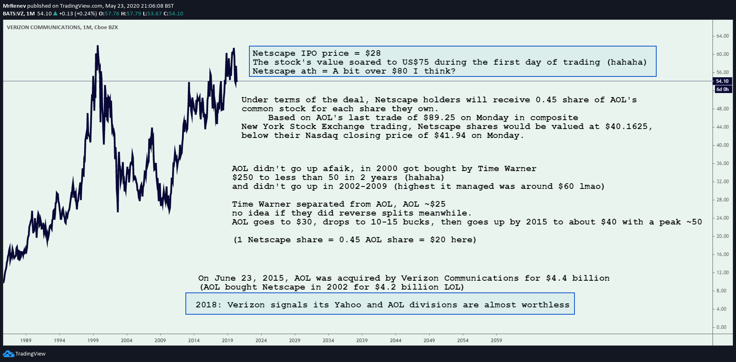Click the green up-arrow beside 54.10 in header
This screenshot has height=362, width=736.
pyautogui.click(x=55, y=14)
